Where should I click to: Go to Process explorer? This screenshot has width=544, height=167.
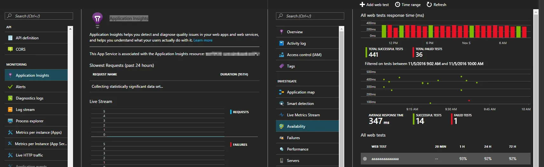pyautogui.click(x=36, y=121)
